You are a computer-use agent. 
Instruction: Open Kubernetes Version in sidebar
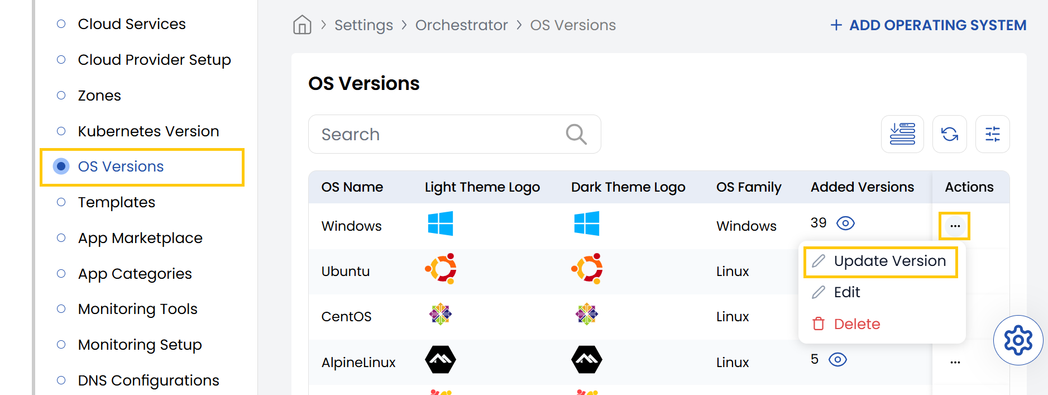point(149,131)
